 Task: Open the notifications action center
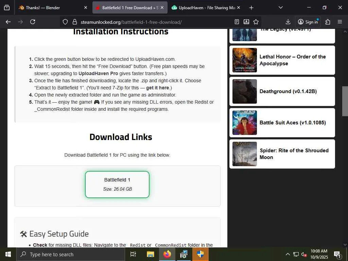[337, 255]
